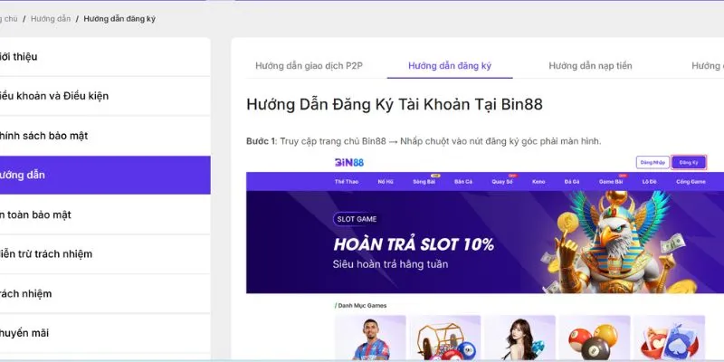Open the lottery cage game category card
This screenshot has height=362, width=724.
(x=445, y=338)
